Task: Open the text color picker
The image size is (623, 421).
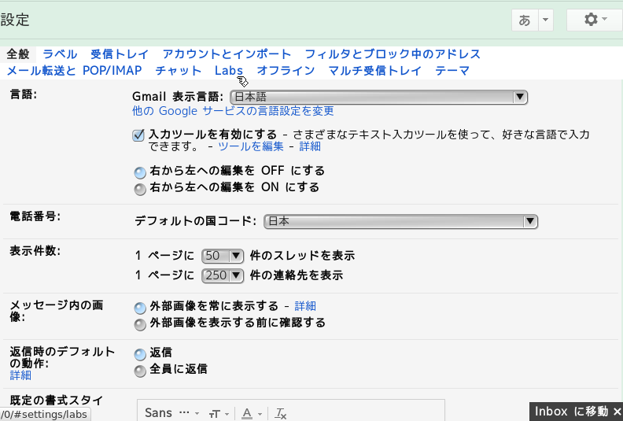Action: [252, 413]
